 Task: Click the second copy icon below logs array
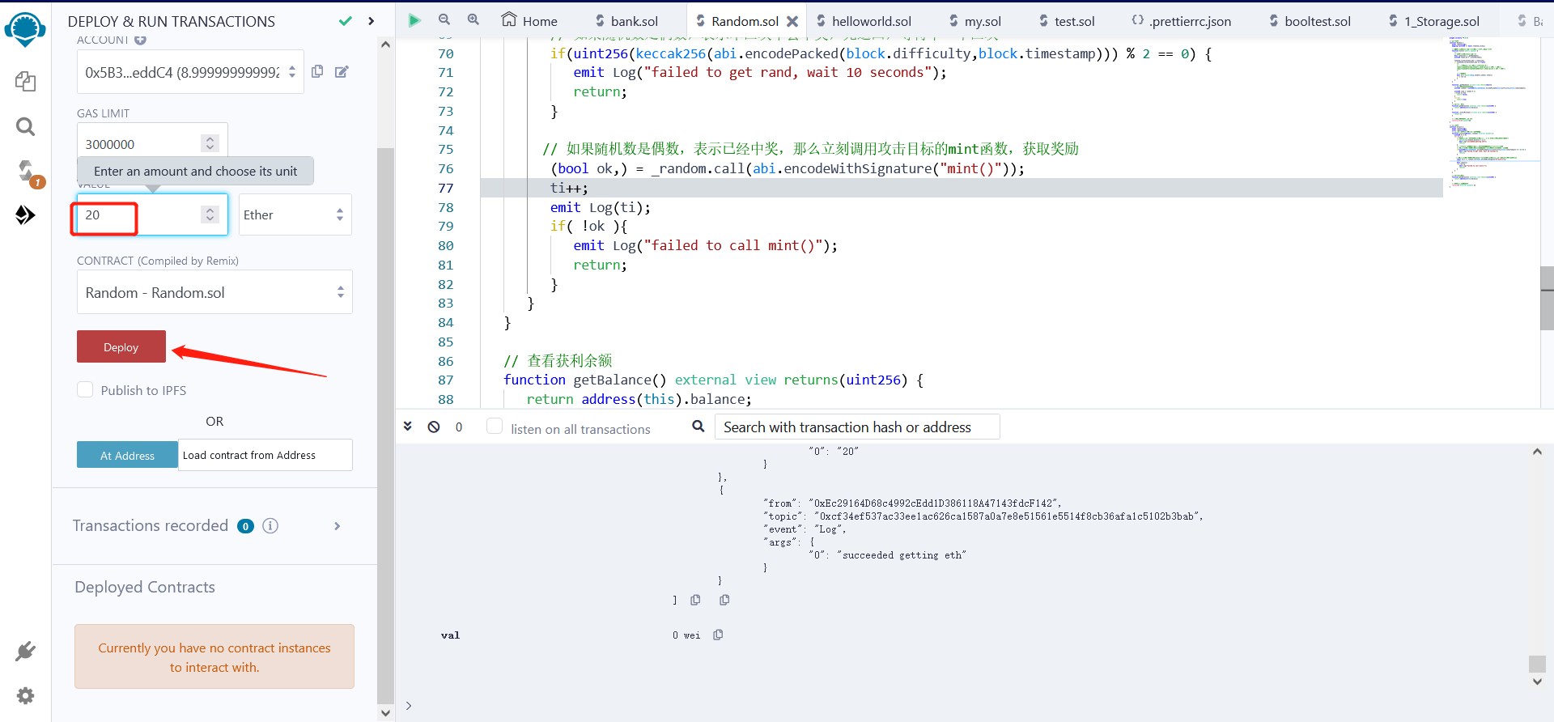tap(724, 600)
